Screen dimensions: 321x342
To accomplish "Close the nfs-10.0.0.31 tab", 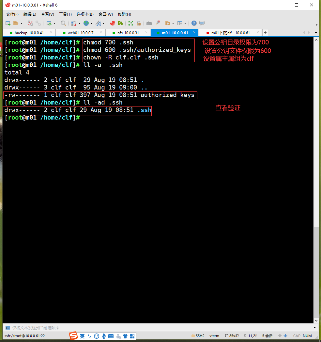I will point(146,32).
